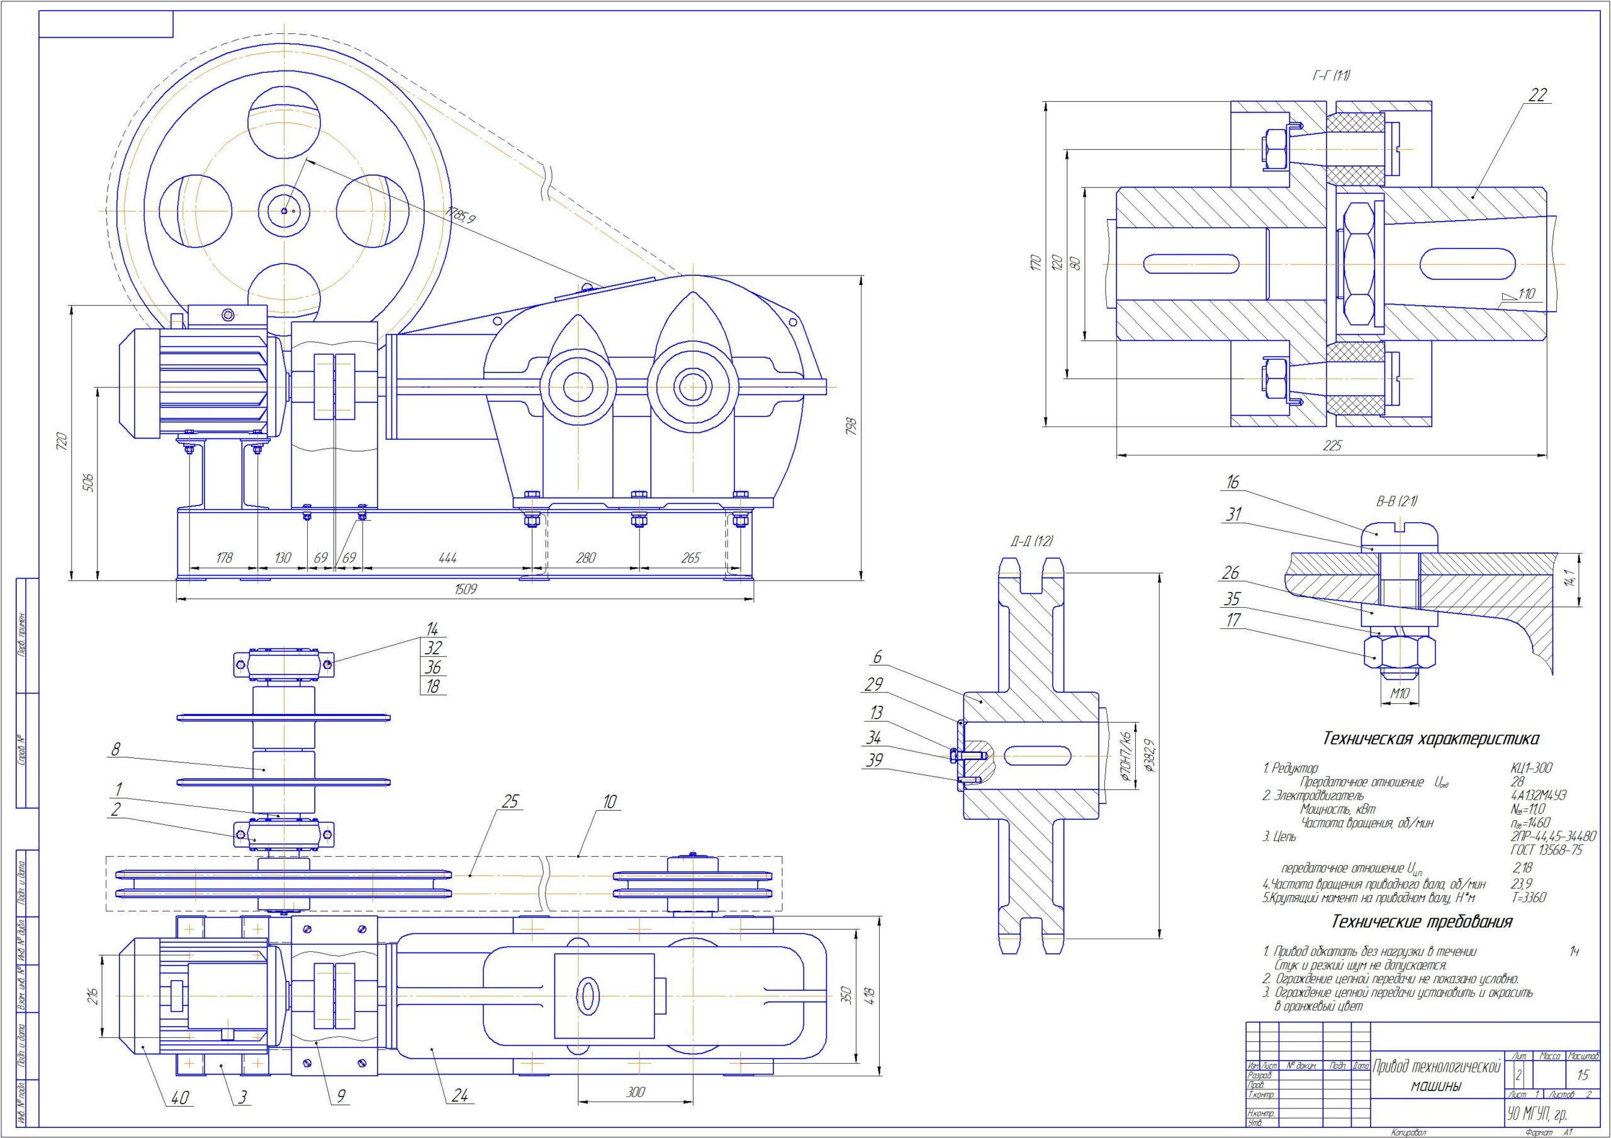Select the fit label ø70H7/k6
The image size is (1611, 1138).
pyautogui.click(x=1125, y=757)
